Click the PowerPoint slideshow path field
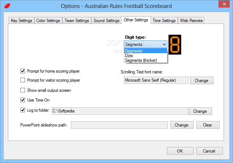The width and height of the screenshot is (233, 163). coord(119,125)
